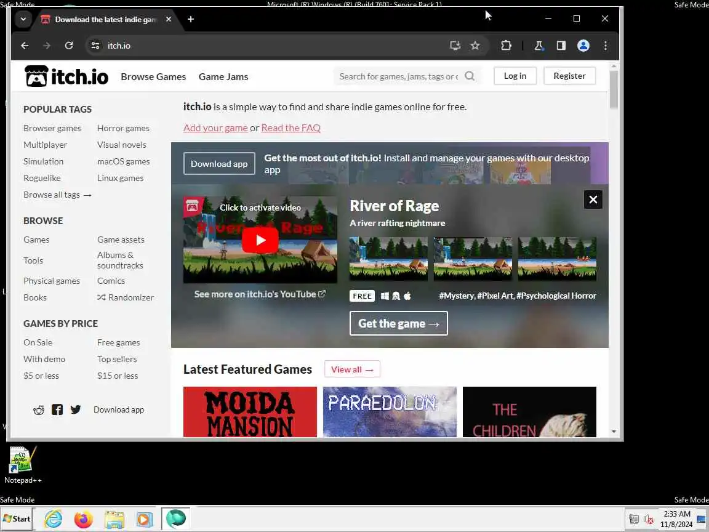Click the scrollbar down arrow
The height and width of the screenshot is (532, 709).
[614, 432]
